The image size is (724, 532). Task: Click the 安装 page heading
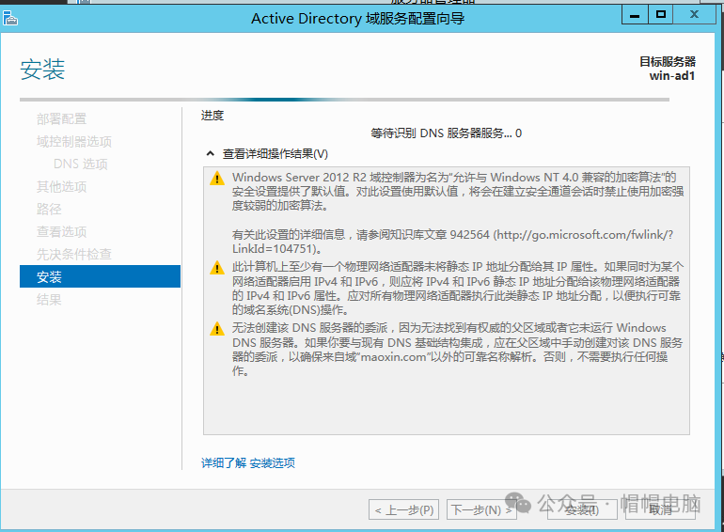click(42, 70)
